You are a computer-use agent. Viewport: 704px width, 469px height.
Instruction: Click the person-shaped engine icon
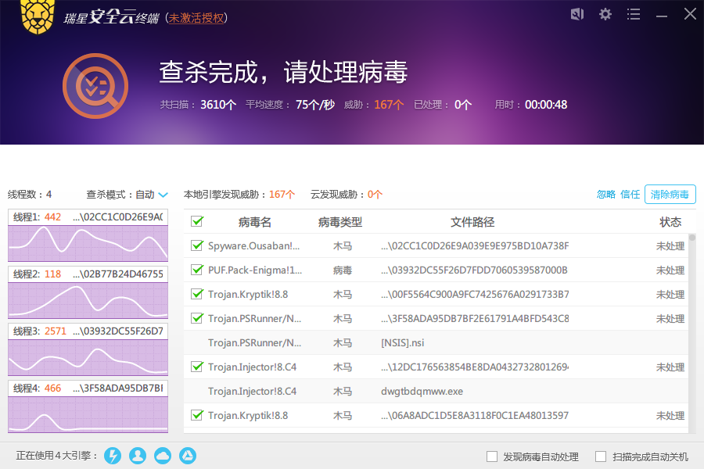pos(138,456)
